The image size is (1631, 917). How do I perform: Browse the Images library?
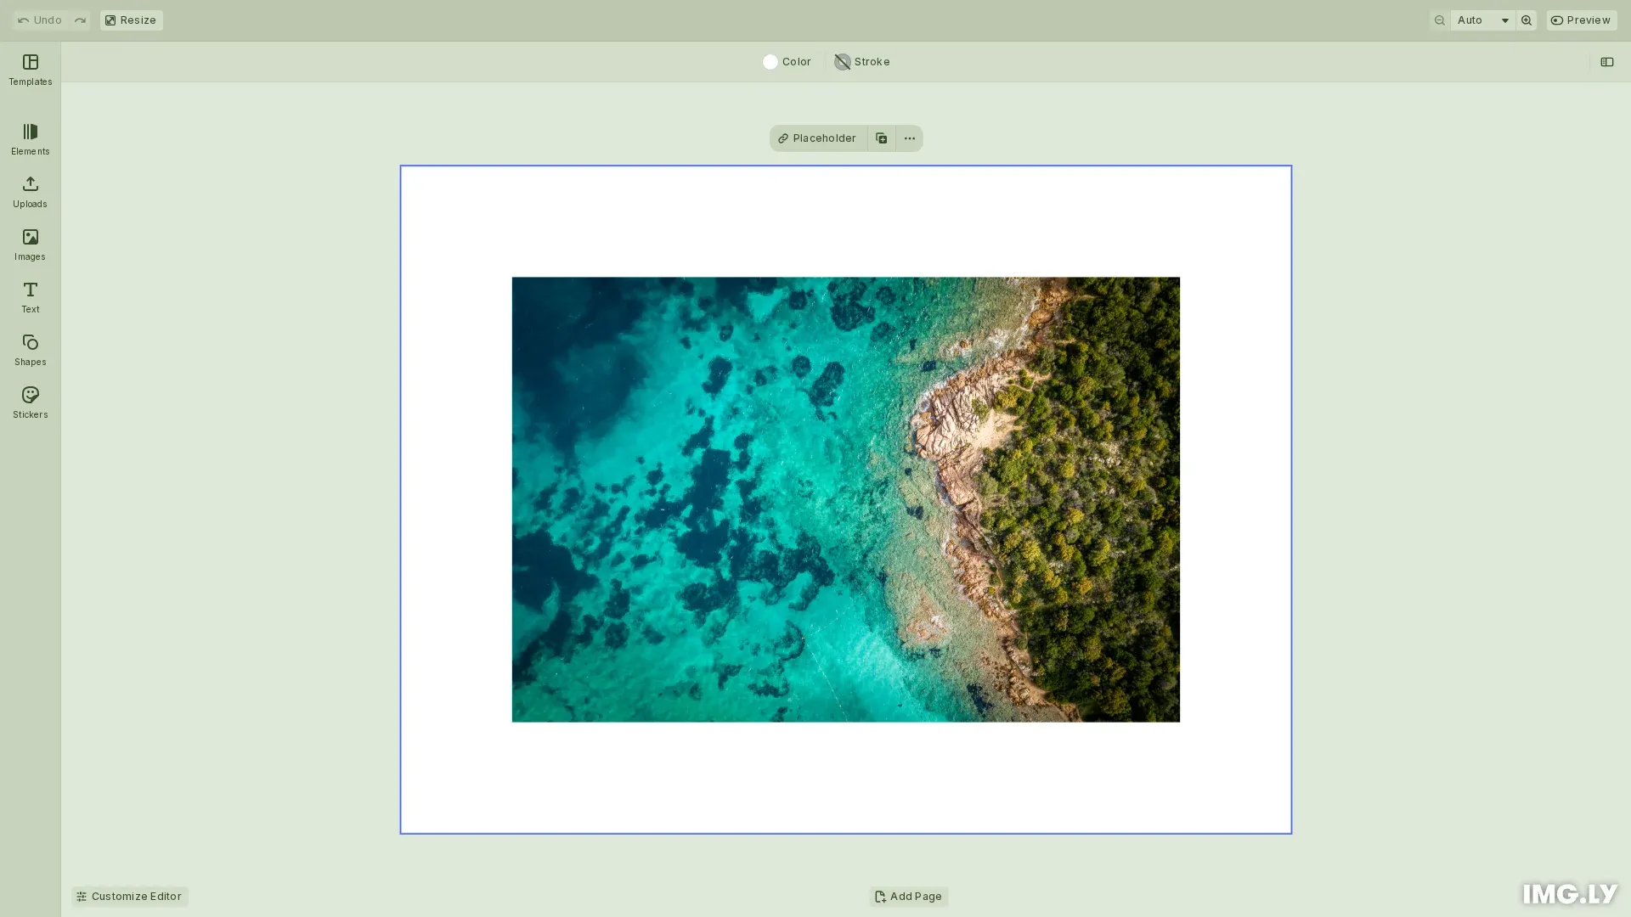coord(30,244)
